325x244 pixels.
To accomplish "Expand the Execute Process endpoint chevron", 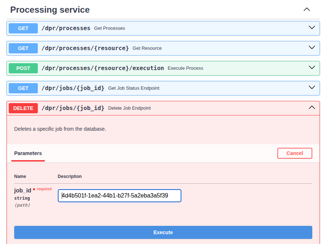I will point(312,67).
